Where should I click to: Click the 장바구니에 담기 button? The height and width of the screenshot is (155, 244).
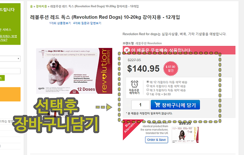click(176, 105)
